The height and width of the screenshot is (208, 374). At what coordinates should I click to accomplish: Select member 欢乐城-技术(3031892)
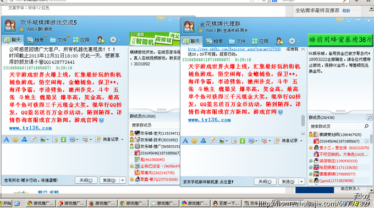pos(155,140)
